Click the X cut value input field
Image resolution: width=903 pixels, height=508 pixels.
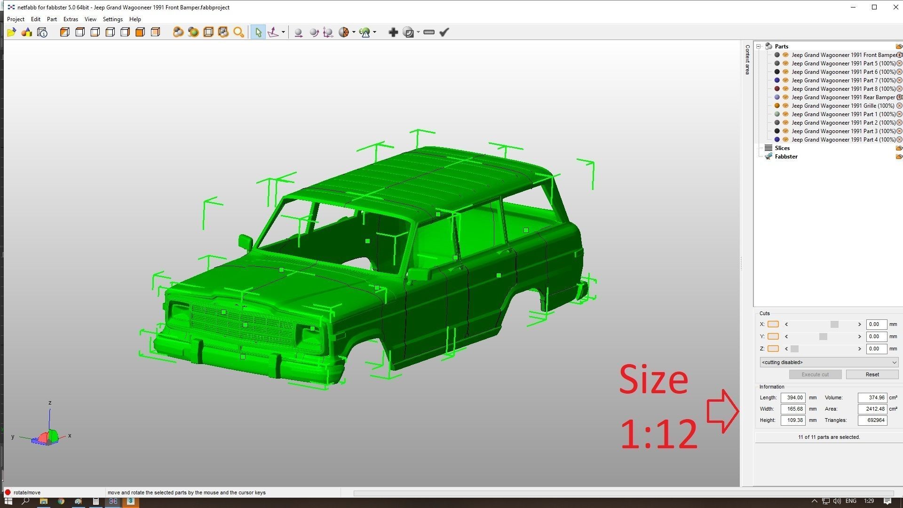tap(876, 324)
